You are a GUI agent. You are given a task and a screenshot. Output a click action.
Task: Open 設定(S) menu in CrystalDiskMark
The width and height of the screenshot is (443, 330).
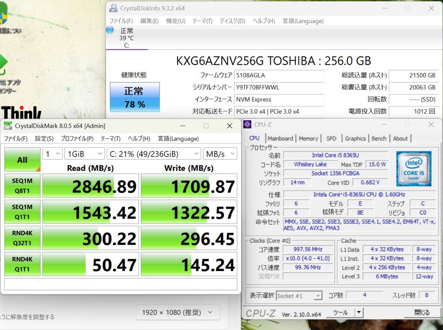point(44,138)
